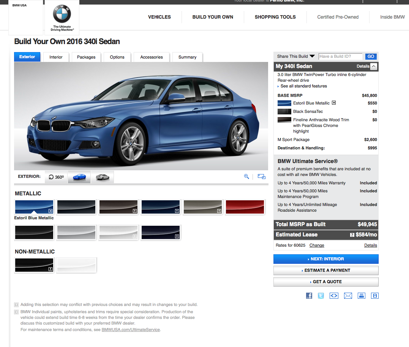Activate the 360° exterior view
The height and width of the screenshot is (347, 409).
56,177
